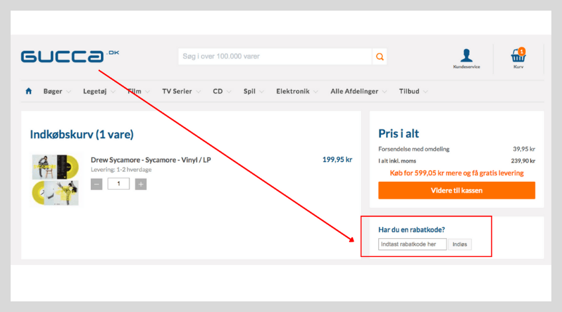This screenshot has width=562, height=312.
Task: Click the Videre til kassen button
Action: [457, 191]
